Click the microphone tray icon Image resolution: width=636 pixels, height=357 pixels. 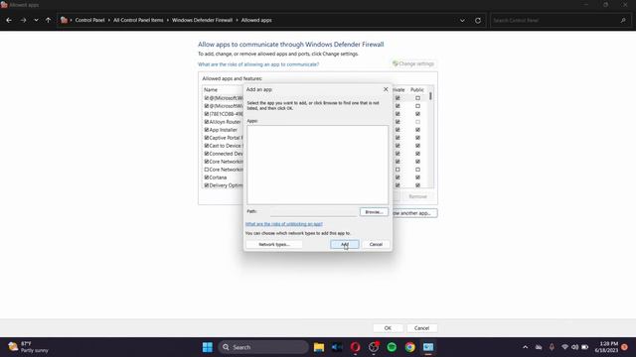tap(552, 347)
